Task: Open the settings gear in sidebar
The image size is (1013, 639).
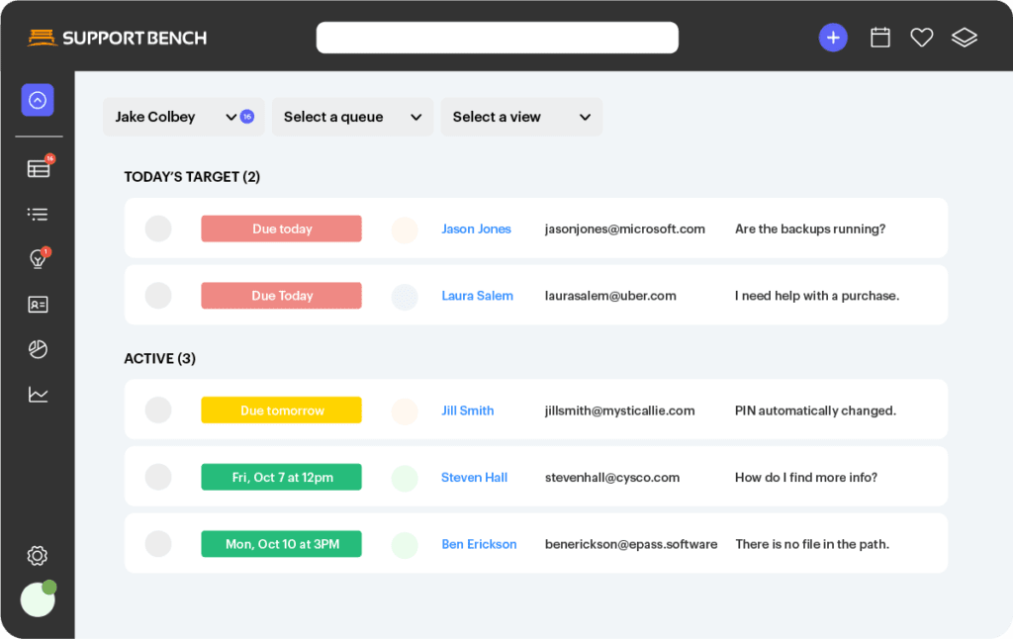Action: 38,556
